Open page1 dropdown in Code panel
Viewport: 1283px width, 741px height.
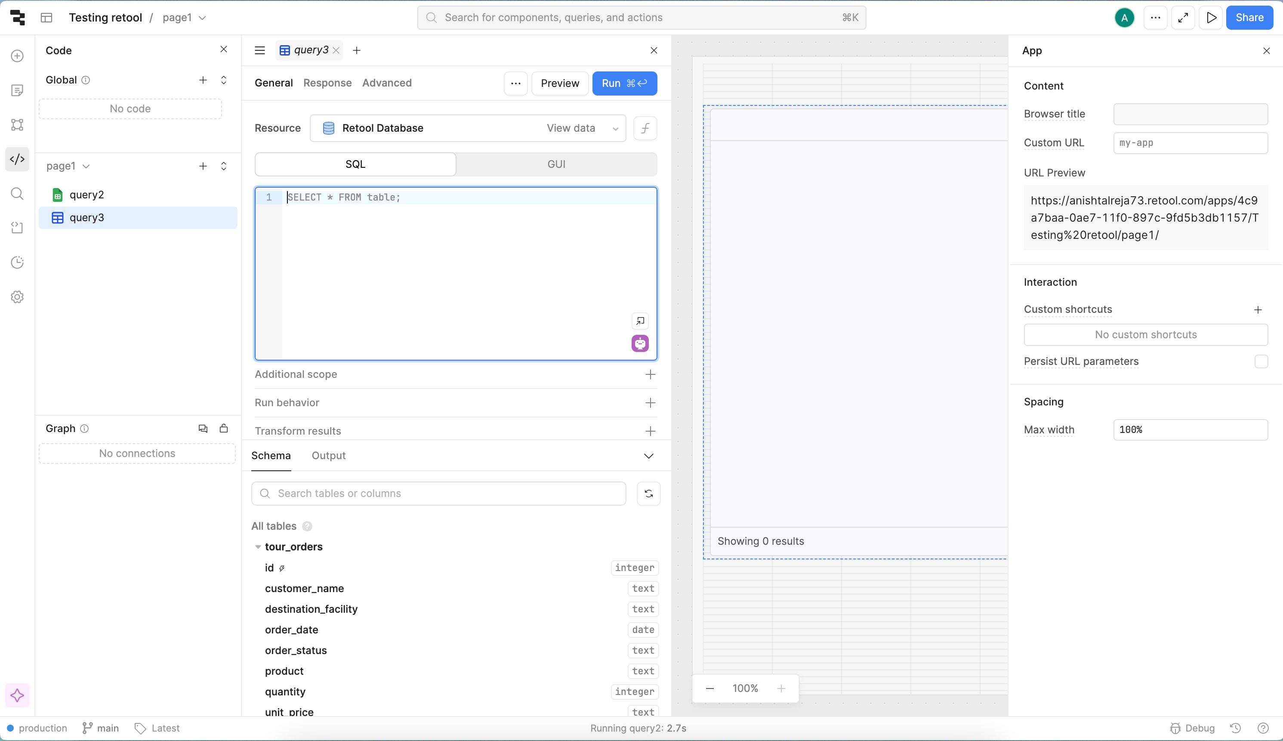(68, 166)
